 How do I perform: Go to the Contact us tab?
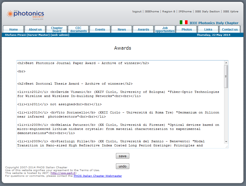[230, 30]
